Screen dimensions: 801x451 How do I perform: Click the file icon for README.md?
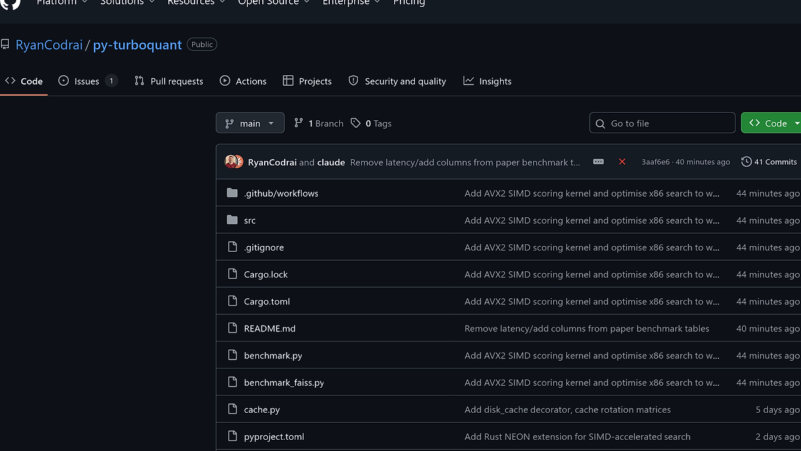[x=232, y=328]
